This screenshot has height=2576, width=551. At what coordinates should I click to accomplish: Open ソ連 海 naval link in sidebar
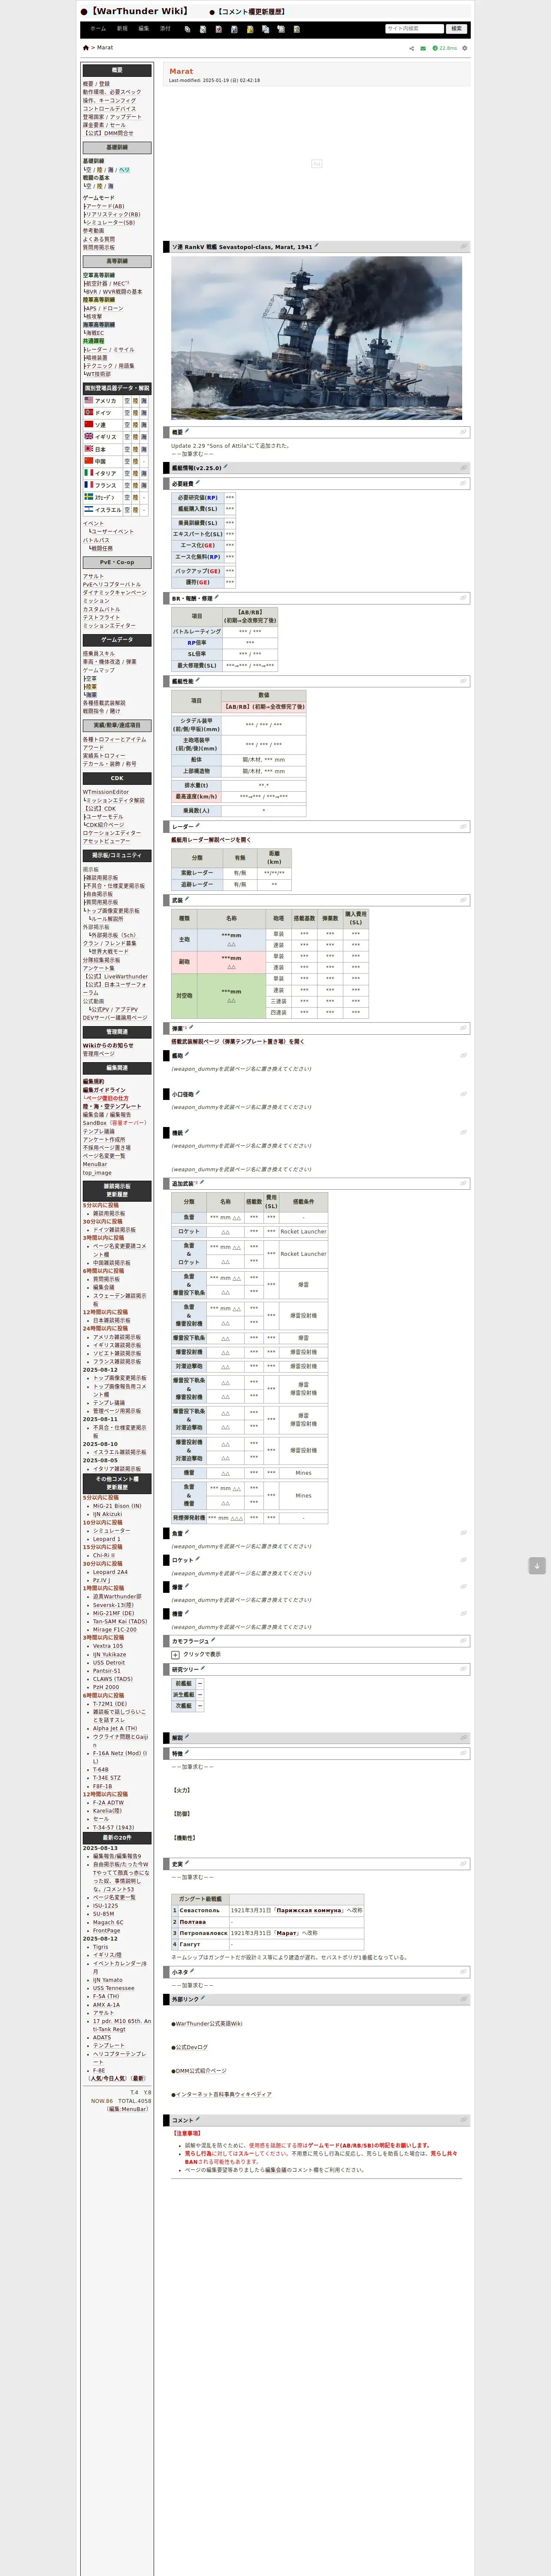click(x=144, y=425)
